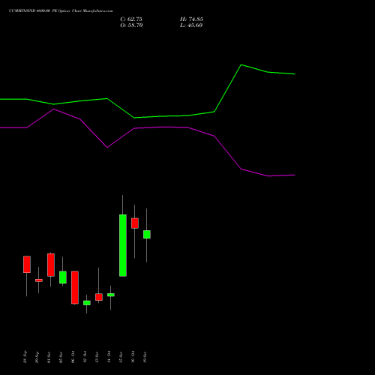Select the first red candlestick above 28 Sep
The height and width of the screenshot is (375, 375).
[27, 264]
